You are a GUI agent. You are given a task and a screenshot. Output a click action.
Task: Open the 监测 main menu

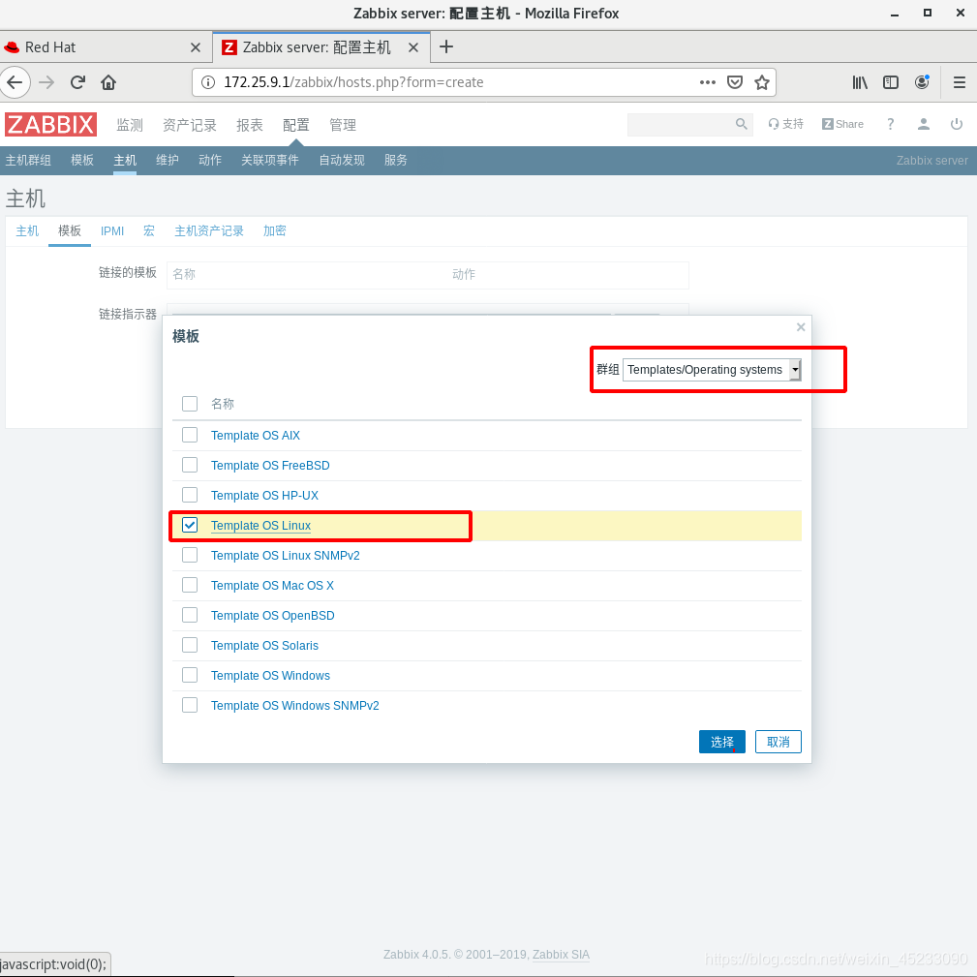(130, 125)
